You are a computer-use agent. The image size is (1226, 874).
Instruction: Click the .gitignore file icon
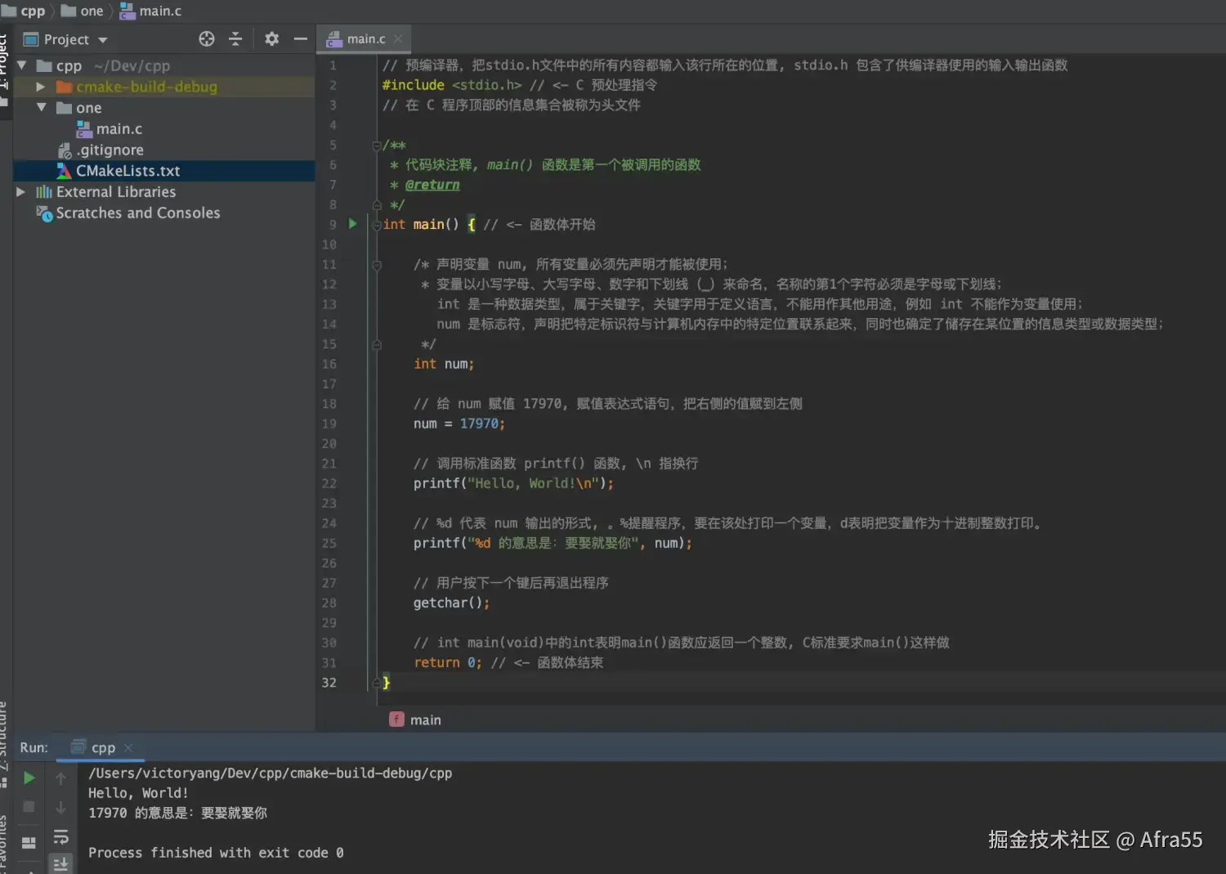click(65, 150)
